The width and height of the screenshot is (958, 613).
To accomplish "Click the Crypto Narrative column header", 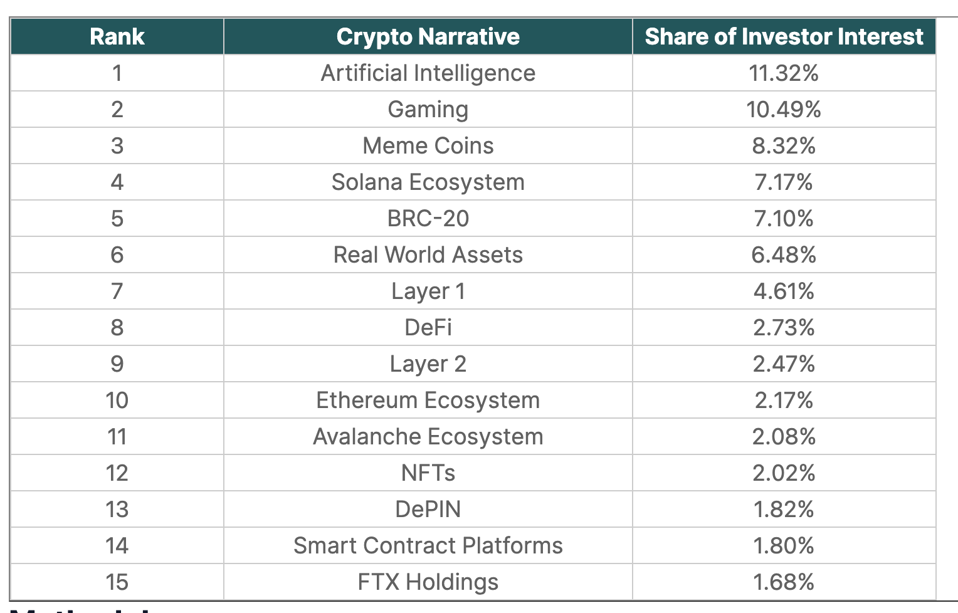I will pyautogui.click(x=428, y=36).
